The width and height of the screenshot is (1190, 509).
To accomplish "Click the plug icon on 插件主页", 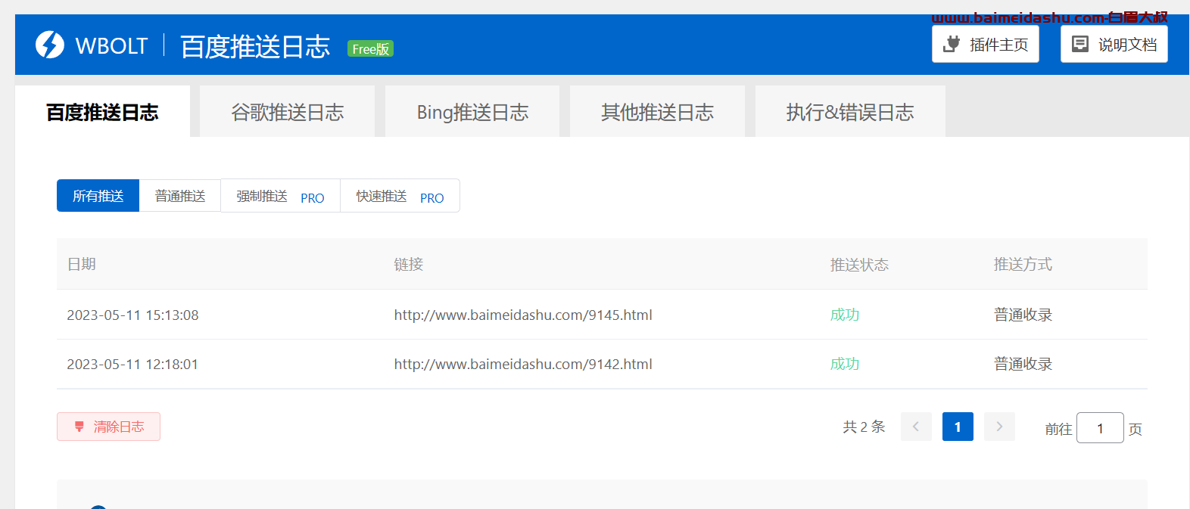I will click(x=952, y=45).
